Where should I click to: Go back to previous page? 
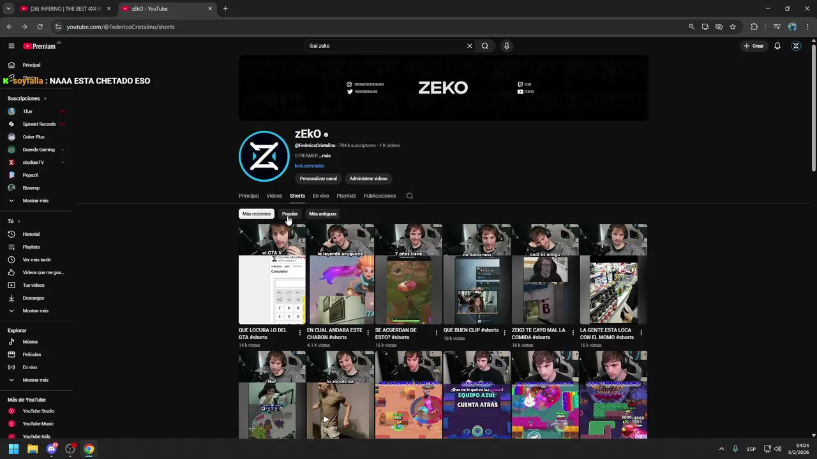9,27
